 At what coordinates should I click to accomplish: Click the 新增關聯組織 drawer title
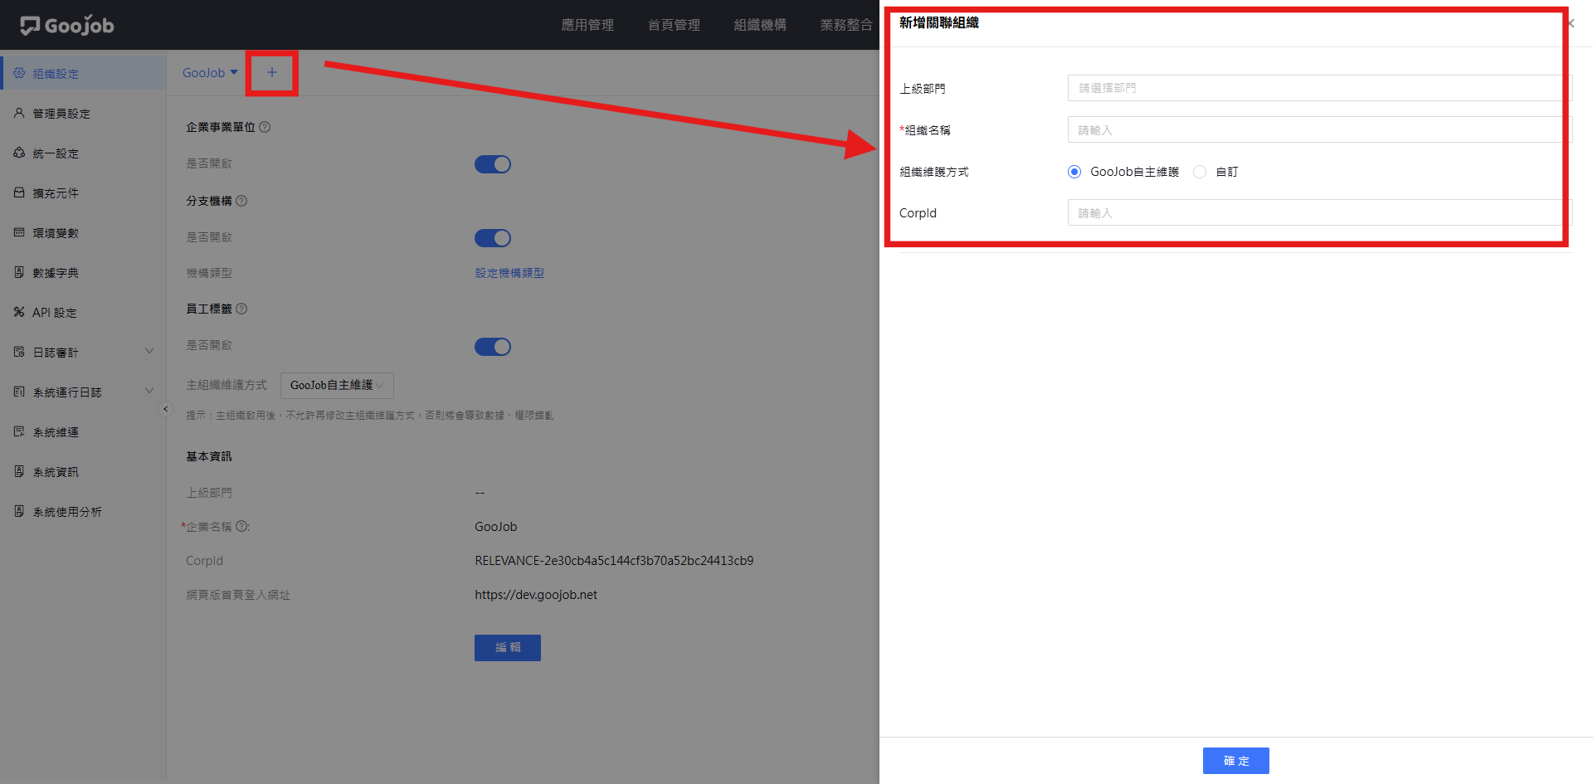point(939,22)
